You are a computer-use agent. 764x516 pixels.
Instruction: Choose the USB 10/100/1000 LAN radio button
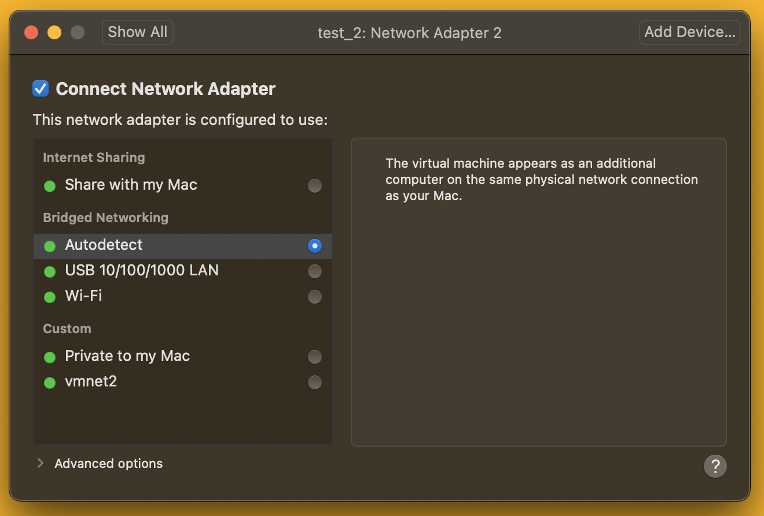(314, 271)
